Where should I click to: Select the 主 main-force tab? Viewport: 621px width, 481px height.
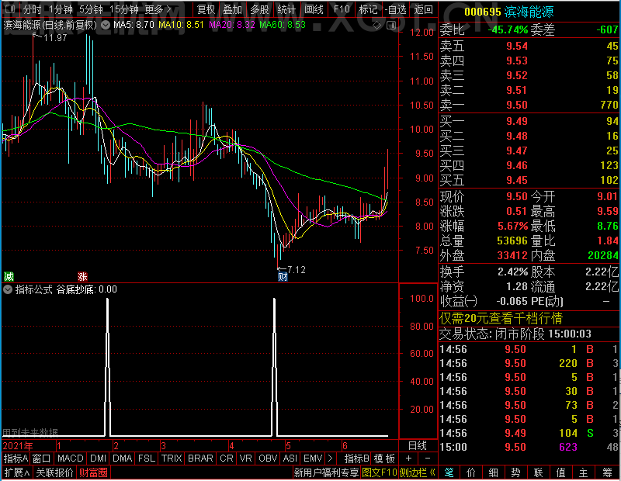[x=584, y=472]
